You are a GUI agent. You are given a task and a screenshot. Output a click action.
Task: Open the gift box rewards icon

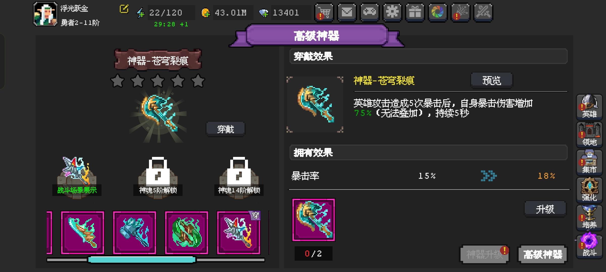[x=415, y=13]
